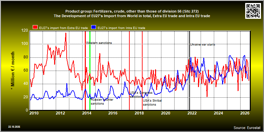The image size is (264, 132).
Task: Click the green vertical marker line
Action: pyautogui.click(x=90, y=71)
